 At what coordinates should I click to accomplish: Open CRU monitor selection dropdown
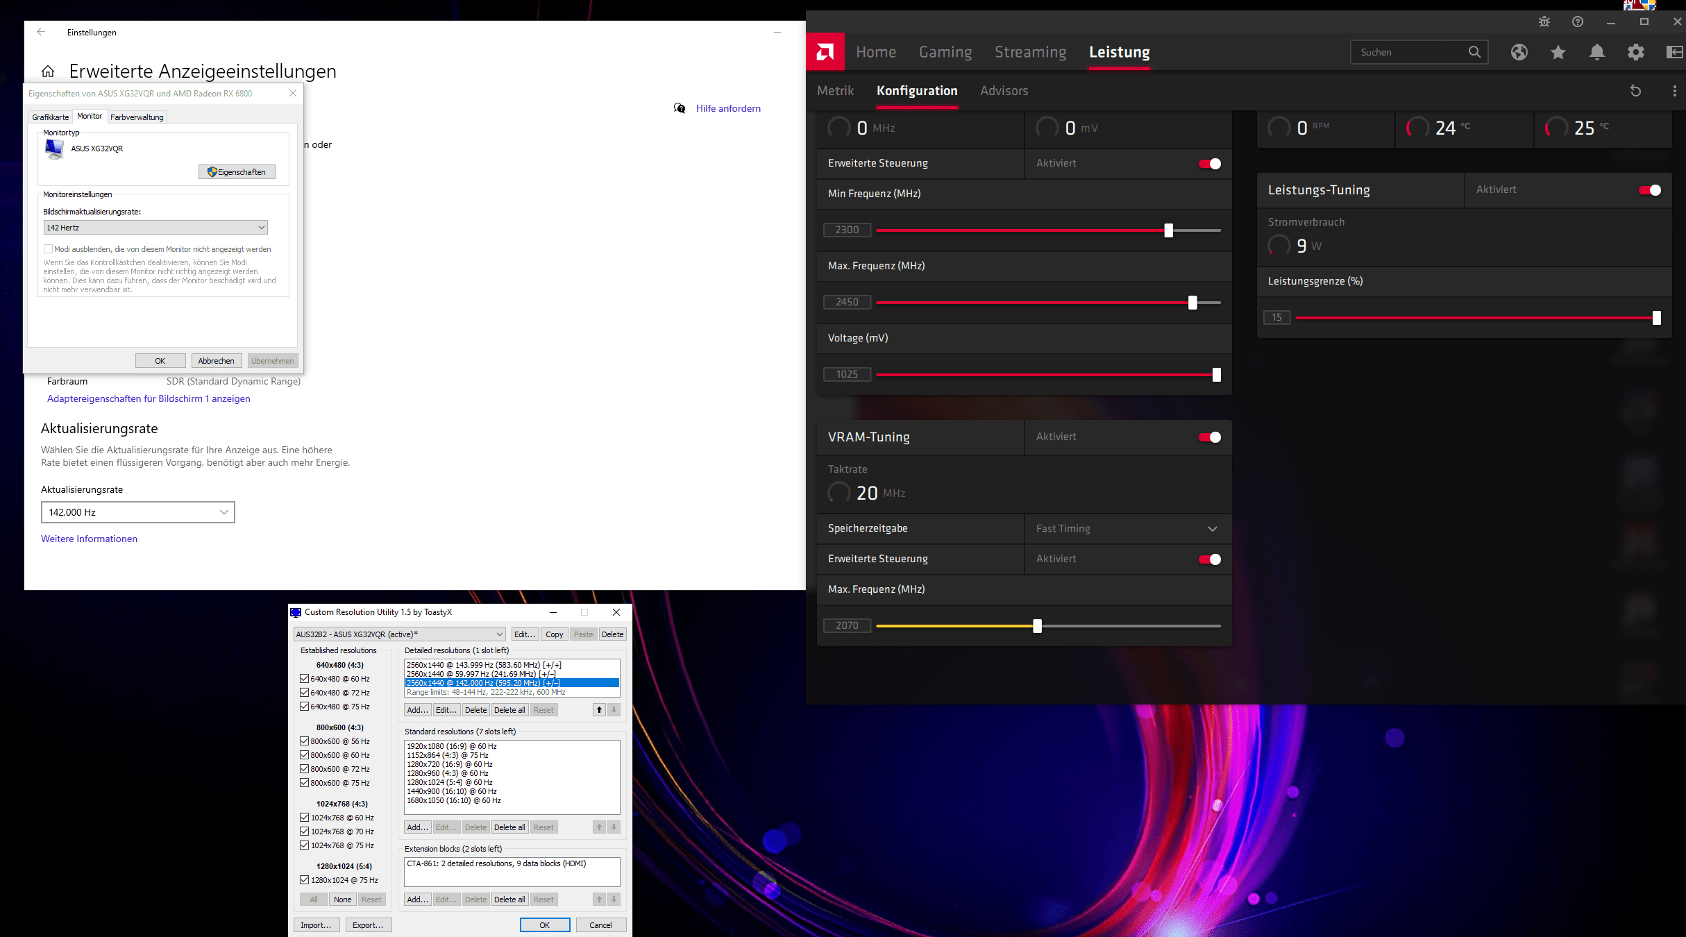pyautogui.click(x=400, y=634)
